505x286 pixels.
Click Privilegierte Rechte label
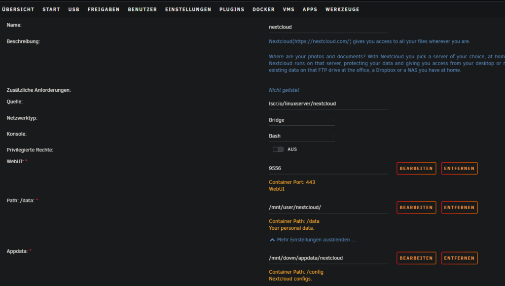click(x=30, y=150)
